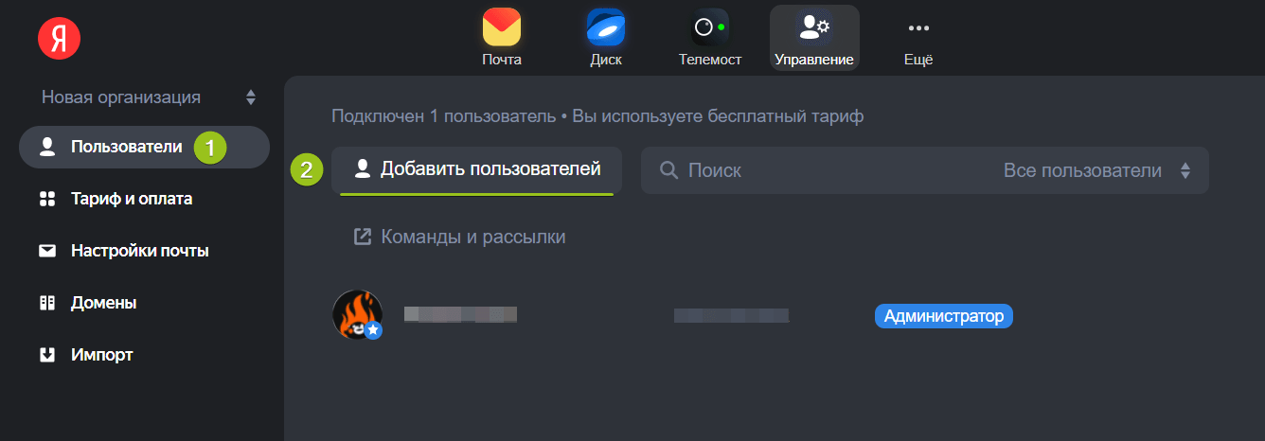Open the Почта mail icon
1265x441 pixels.
[x=502, y=27]
